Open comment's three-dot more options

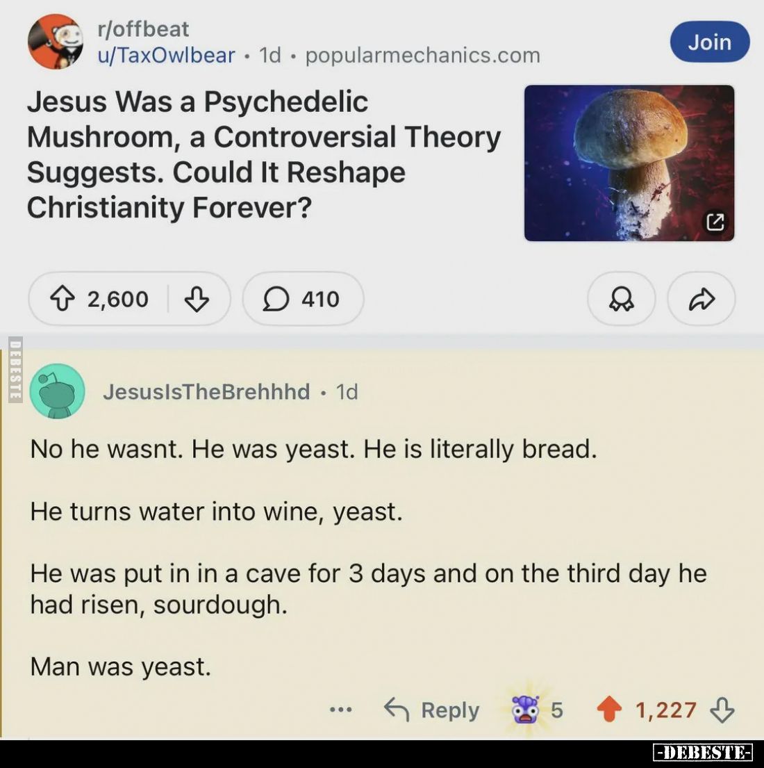[341, 710]
